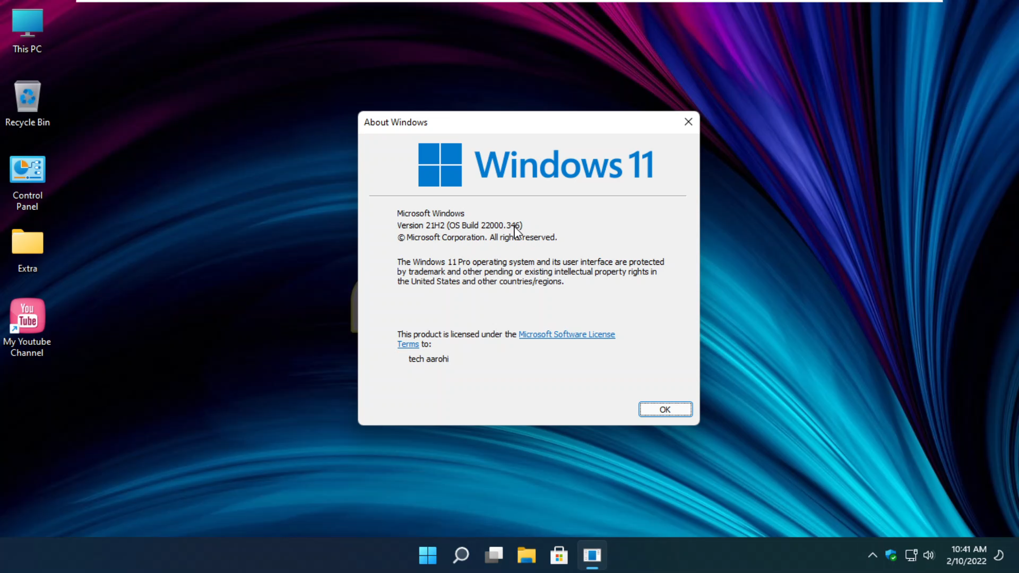Open network status tray icon
The image size is (1019, 573).
911,555
